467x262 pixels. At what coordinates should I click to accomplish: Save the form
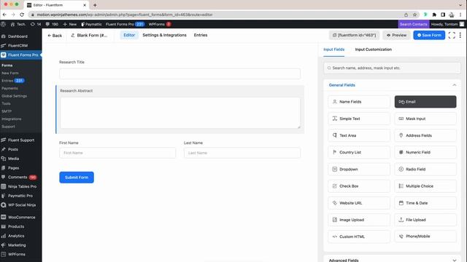pos(429,35)
